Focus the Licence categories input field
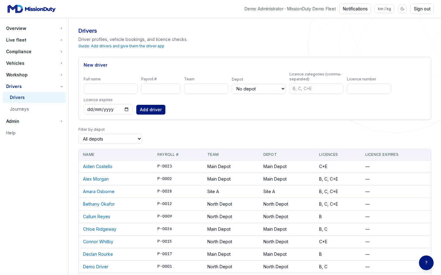Viewport: 441px width, 275px height. (316, 89)
